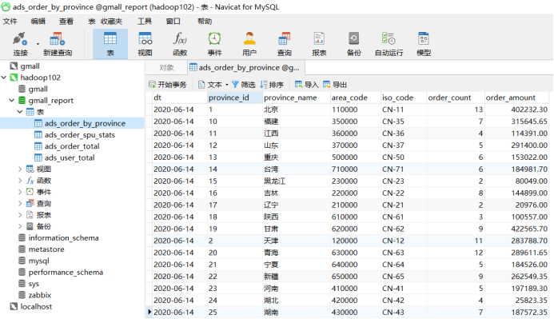This screenshot has height=319, width=554.
Task: Open the 报表 reports toolbar button
Action: (319, 44)
